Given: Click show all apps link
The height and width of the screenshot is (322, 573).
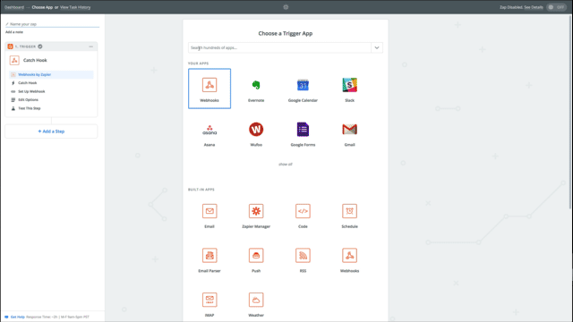Looking at the screenshot, I should 286,165.
